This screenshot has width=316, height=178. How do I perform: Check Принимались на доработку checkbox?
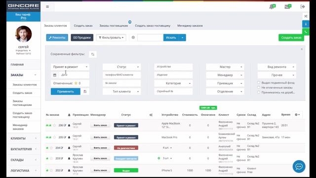click(x=259, y=92)
